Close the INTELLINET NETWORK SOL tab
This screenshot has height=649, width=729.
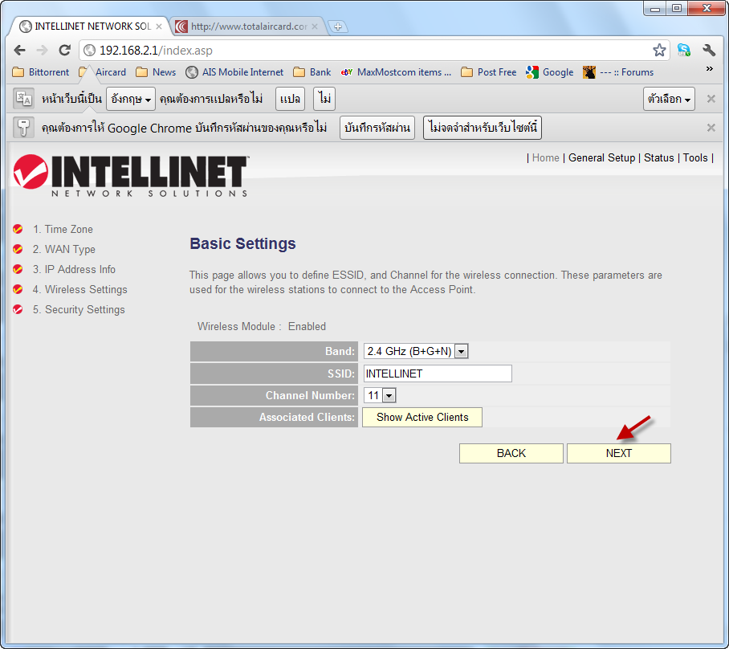tap(159, 27)
